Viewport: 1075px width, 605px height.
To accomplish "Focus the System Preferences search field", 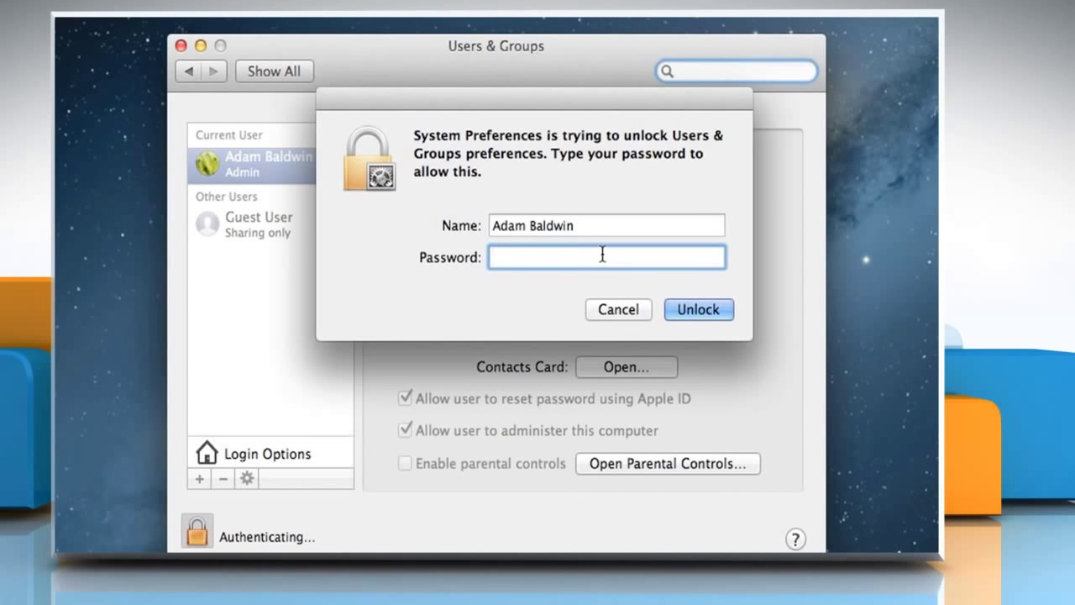I will tap(736, 71).
